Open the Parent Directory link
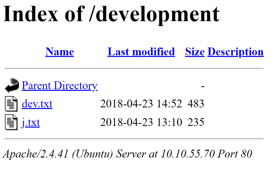 click(59, 86)
